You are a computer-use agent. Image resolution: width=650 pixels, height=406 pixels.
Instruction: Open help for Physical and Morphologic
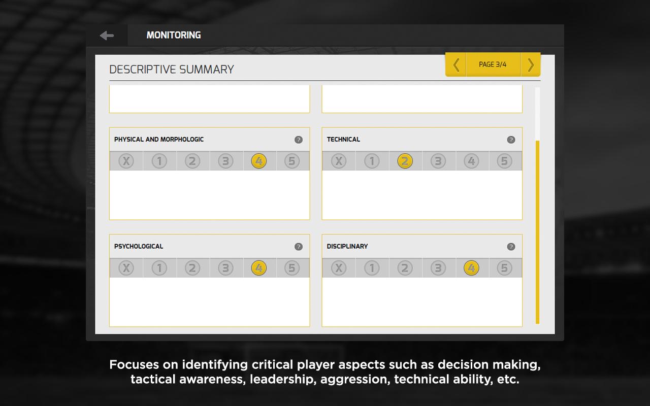click(x=299, y=140)
